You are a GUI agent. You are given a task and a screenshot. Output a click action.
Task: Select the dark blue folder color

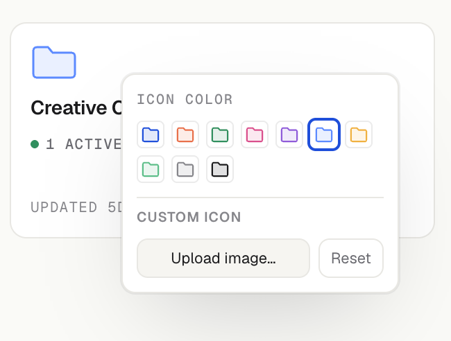(151, 134)
